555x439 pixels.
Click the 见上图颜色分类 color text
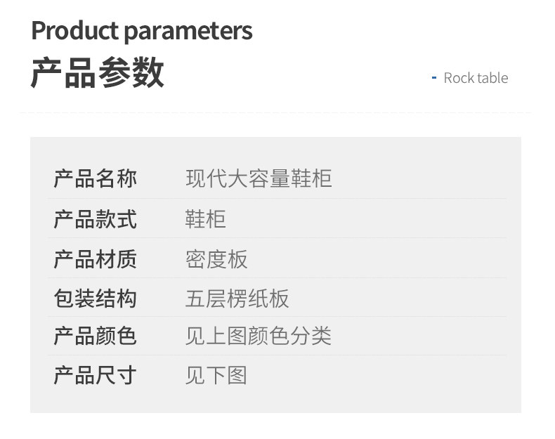point(258,336)
